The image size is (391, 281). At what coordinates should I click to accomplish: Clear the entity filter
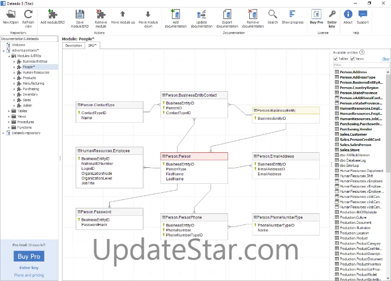(386, 59)
